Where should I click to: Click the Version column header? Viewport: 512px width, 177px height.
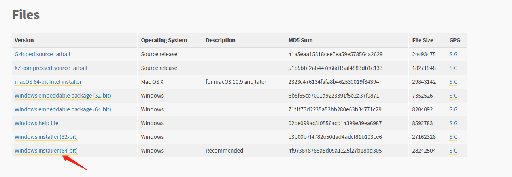pos(24,40)
